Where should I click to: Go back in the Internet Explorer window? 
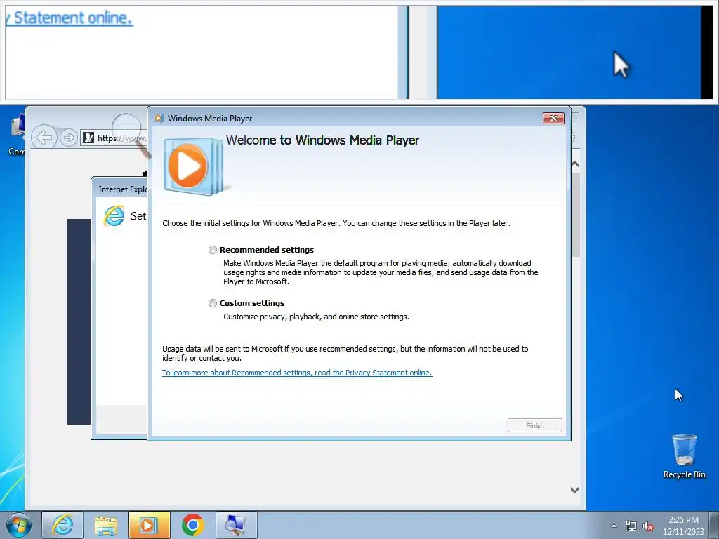(44, 138)
